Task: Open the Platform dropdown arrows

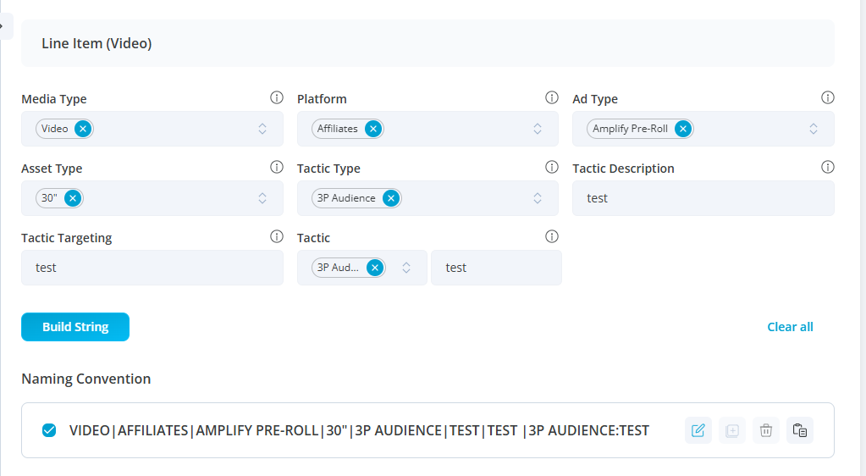Action: pos(538,129)
